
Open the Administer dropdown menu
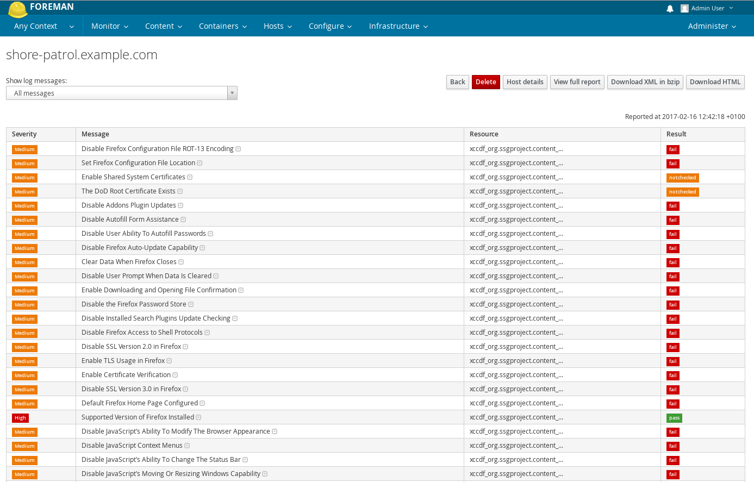712,26
